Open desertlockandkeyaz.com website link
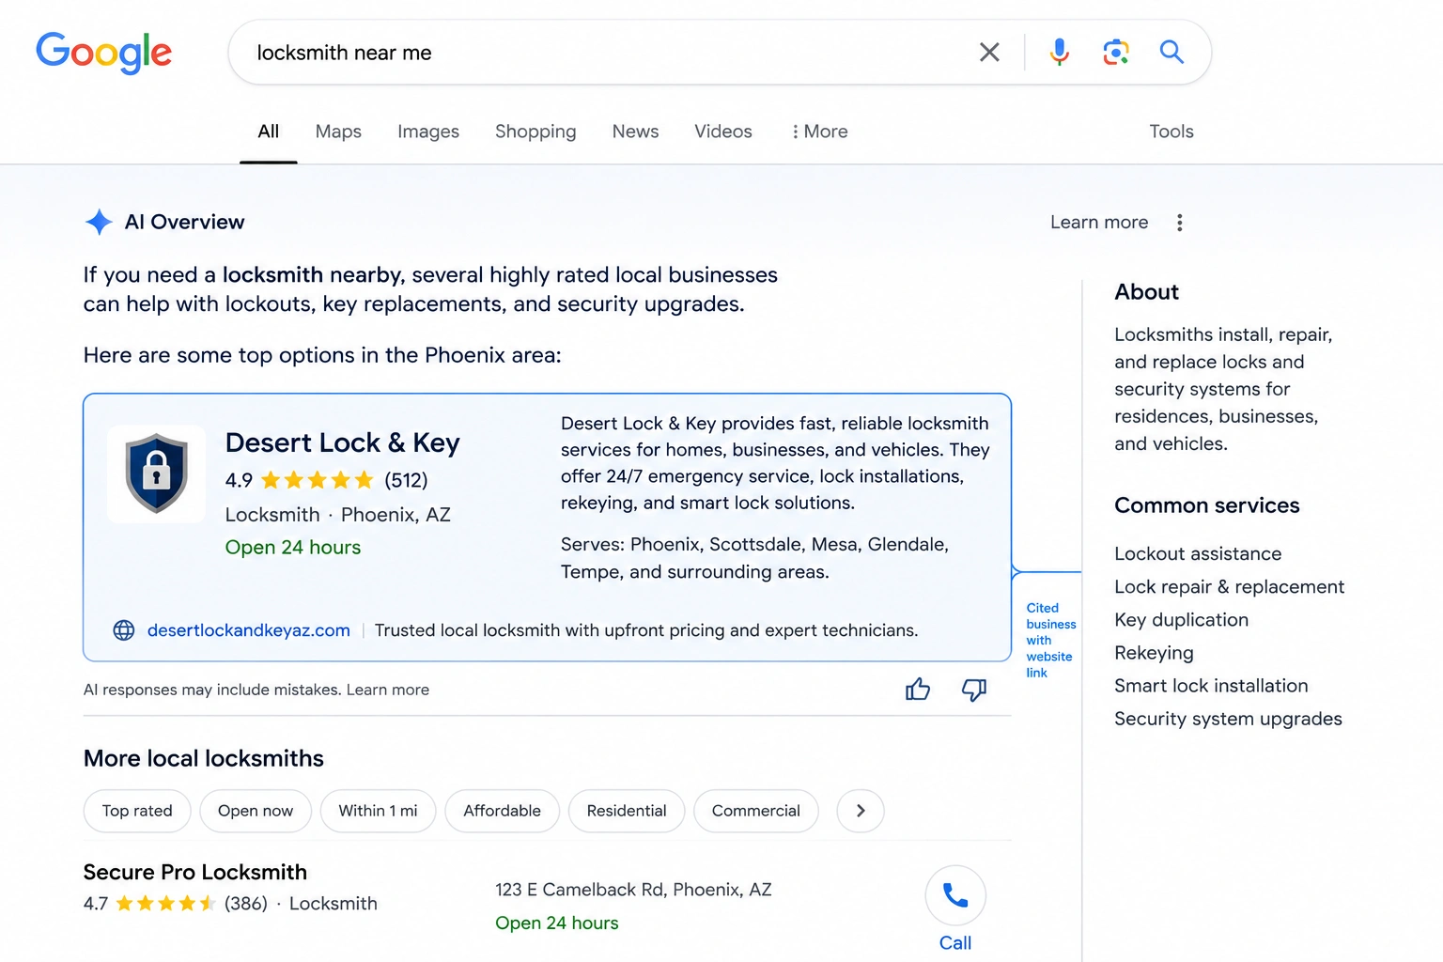This screenshot has height=962, width=1443. [x=249, y=630]
